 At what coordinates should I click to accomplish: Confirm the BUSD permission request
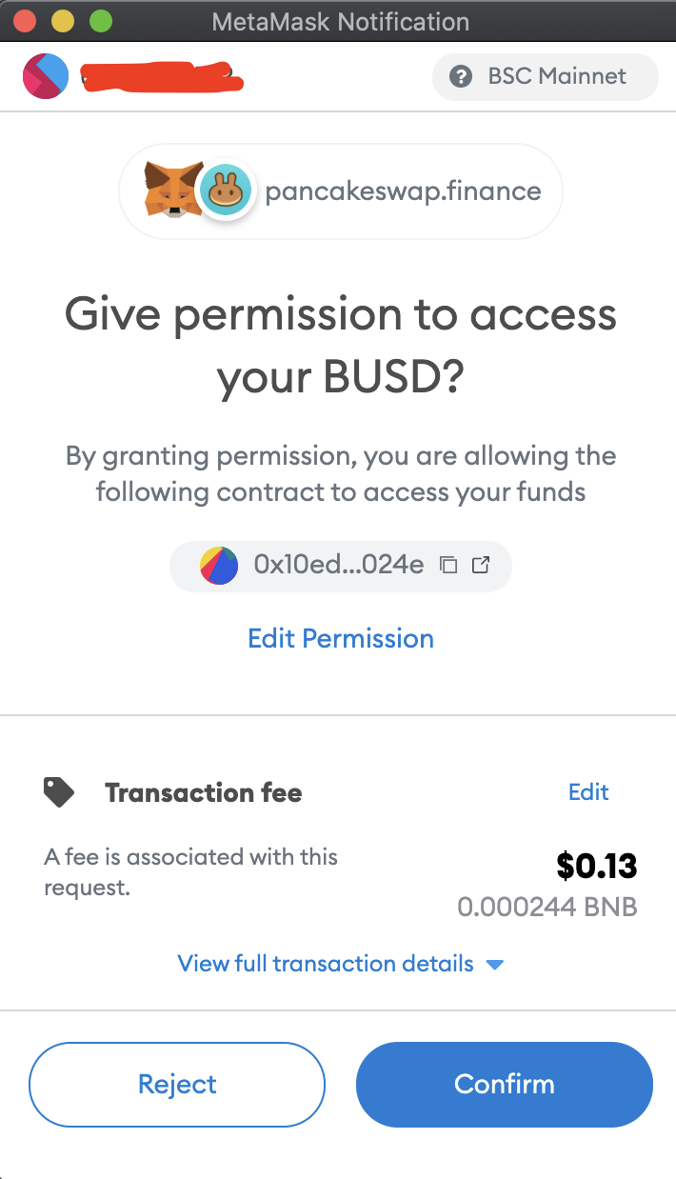coord(505,1085)
